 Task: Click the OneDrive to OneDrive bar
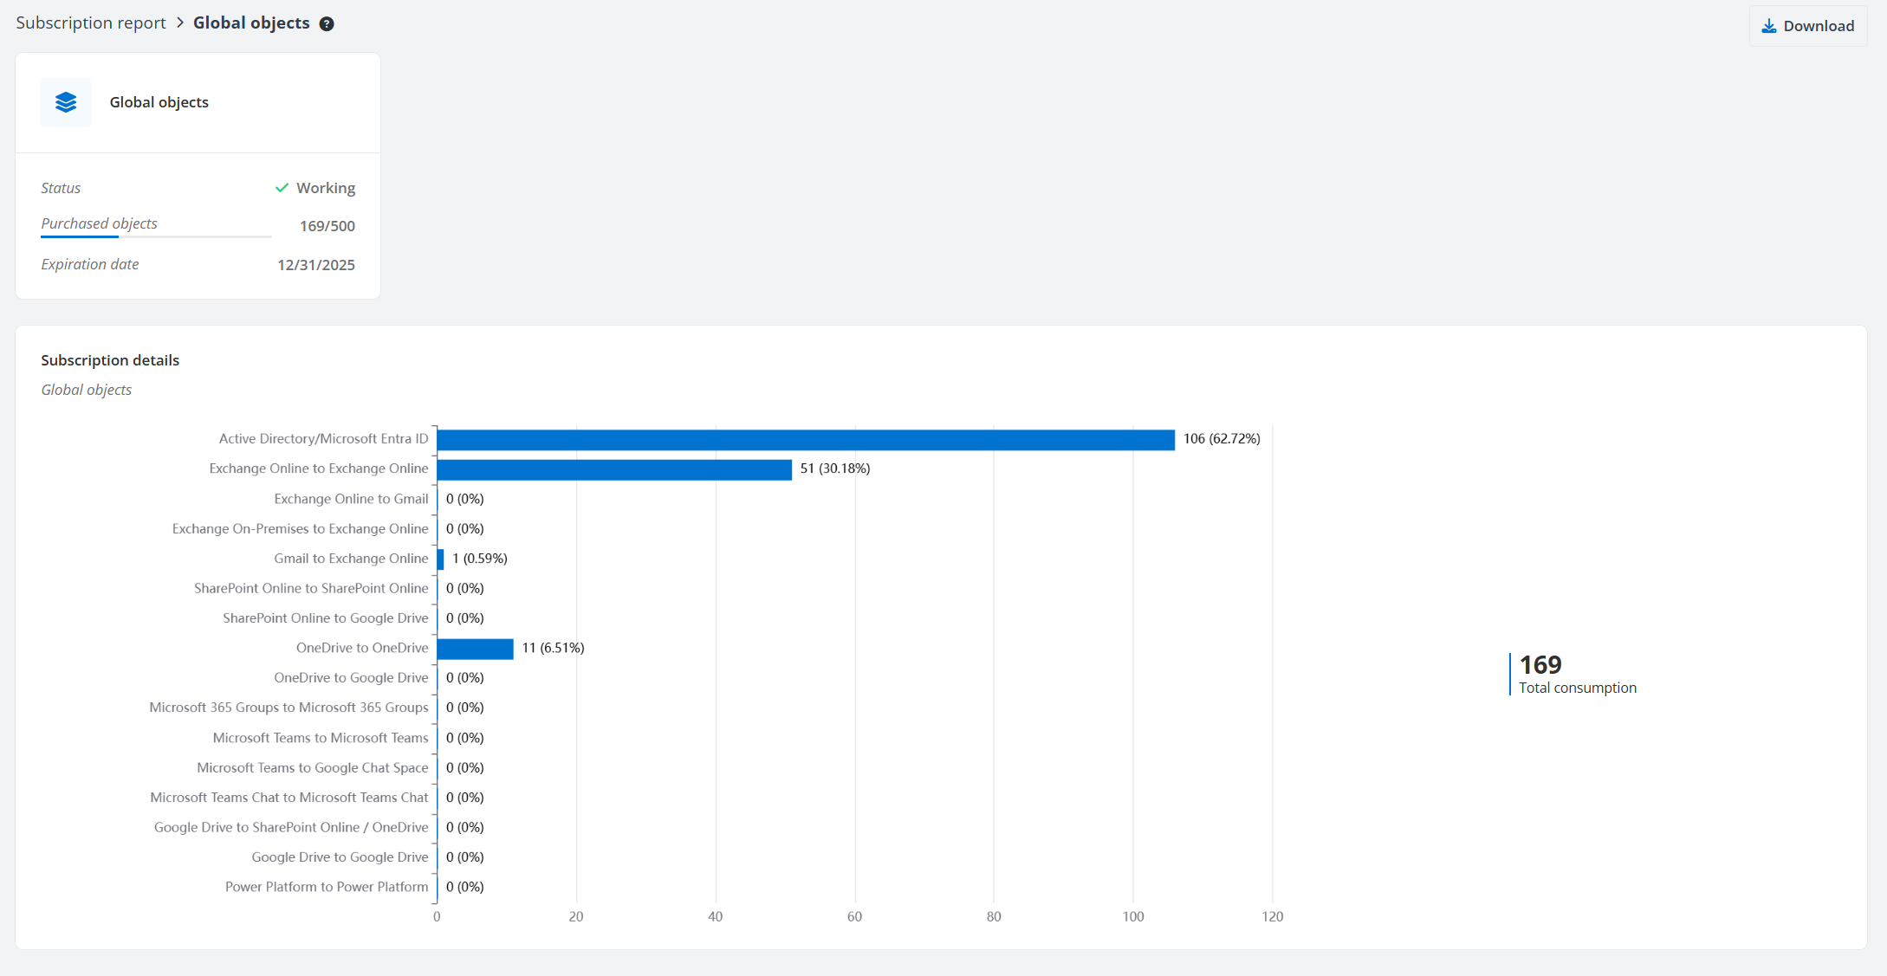point(475,649)
